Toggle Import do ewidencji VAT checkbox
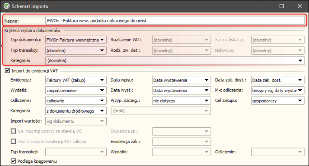 point(7,71)
